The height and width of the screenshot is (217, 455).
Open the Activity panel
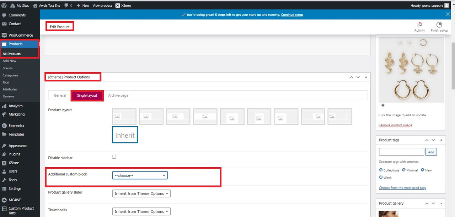click(x=419, y=27)
